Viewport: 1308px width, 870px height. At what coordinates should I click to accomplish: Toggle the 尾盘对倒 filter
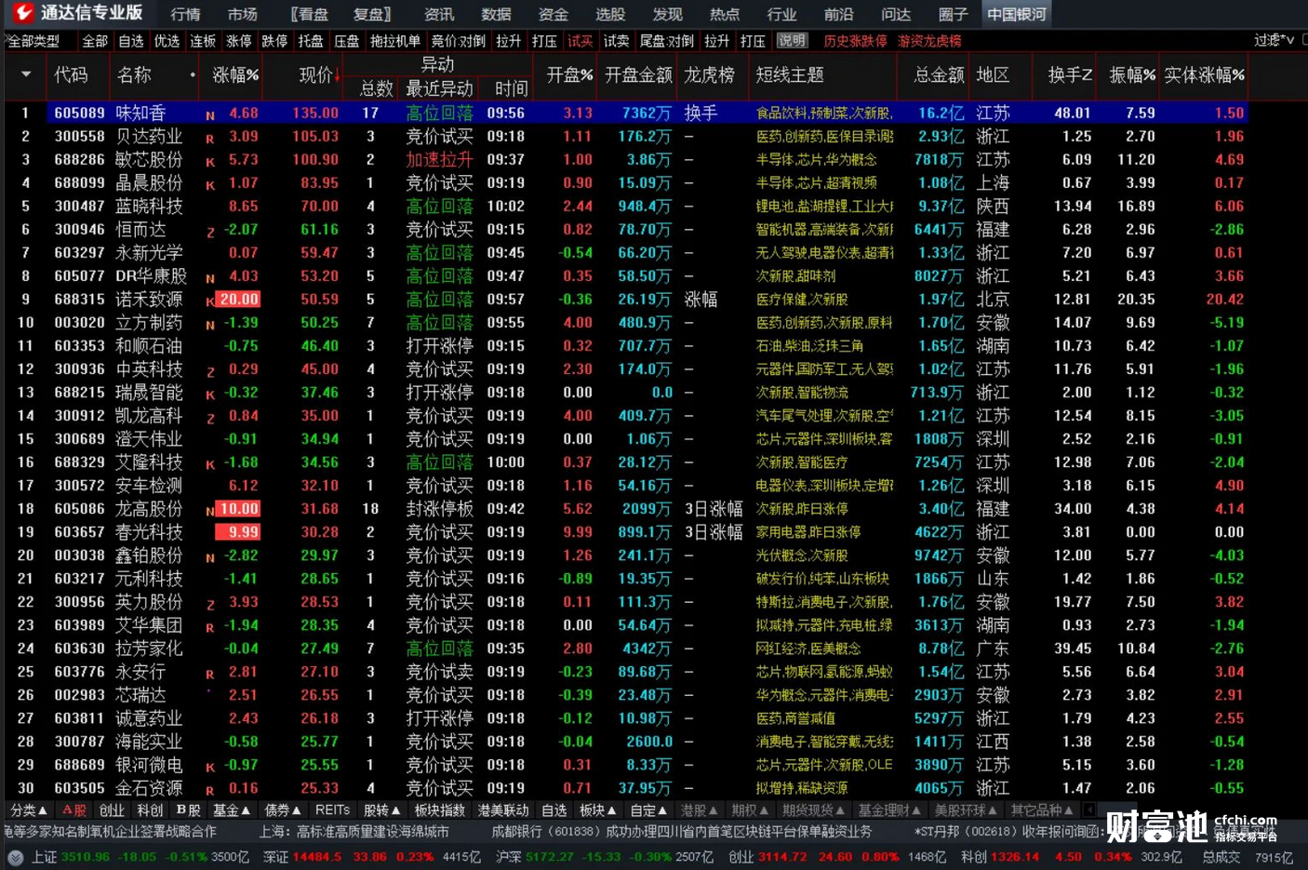click(666, 41)
